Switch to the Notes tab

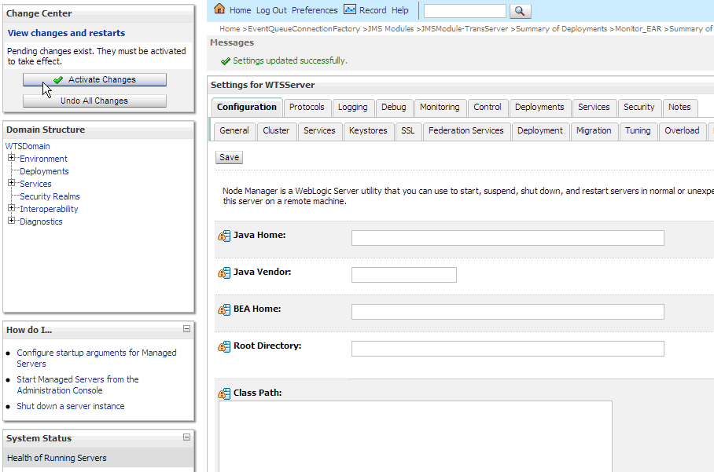coord(679,108)
